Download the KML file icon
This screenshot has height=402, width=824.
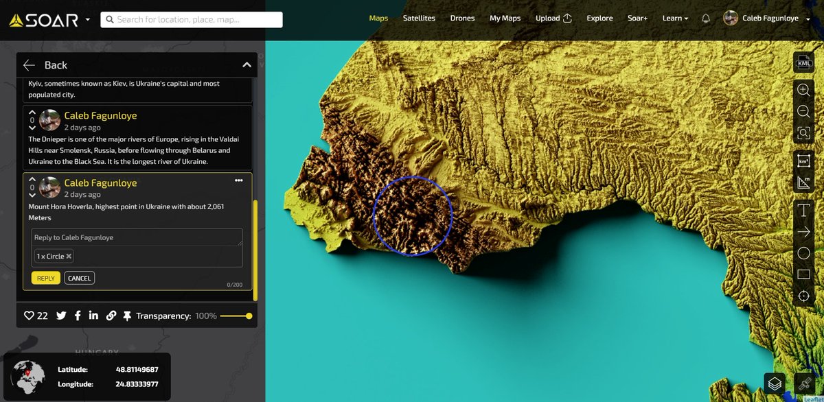[x=803, y=63]
